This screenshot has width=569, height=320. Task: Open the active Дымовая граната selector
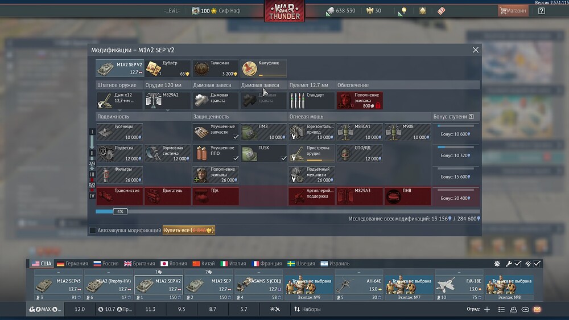(215, 101)
